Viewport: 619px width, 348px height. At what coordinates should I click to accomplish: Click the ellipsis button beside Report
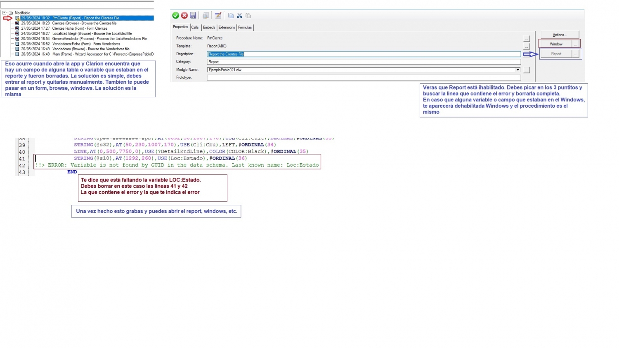tap(576, 54)
